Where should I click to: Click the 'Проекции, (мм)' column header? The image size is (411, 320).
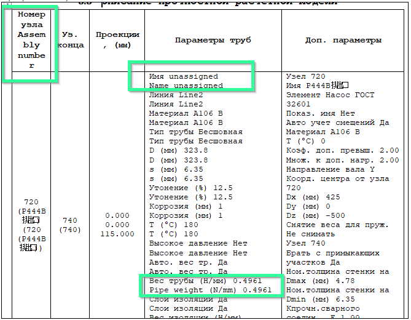(x=117, y=40)
